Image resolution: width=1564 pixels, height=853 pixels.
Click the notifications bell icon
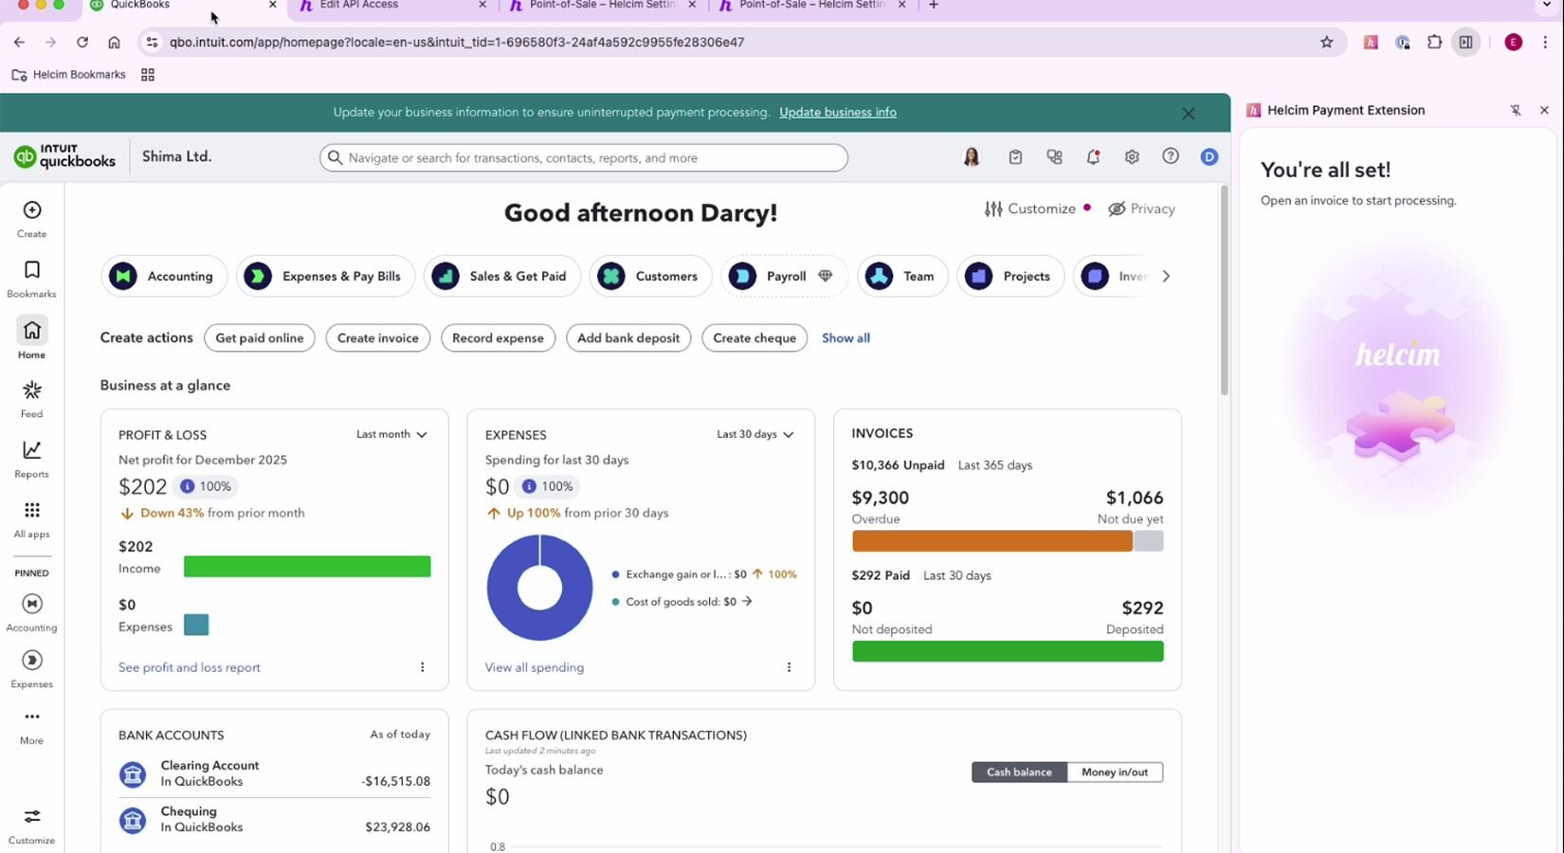(x=1093, y=157)
